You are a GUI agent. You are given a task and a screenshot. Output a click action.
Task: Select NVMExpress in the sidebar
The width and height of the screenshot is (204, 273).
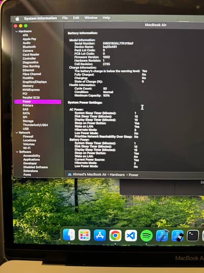click(31, 90)
